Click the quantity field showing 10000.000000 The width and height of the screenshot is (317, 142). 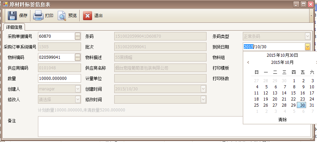point(59,78)
